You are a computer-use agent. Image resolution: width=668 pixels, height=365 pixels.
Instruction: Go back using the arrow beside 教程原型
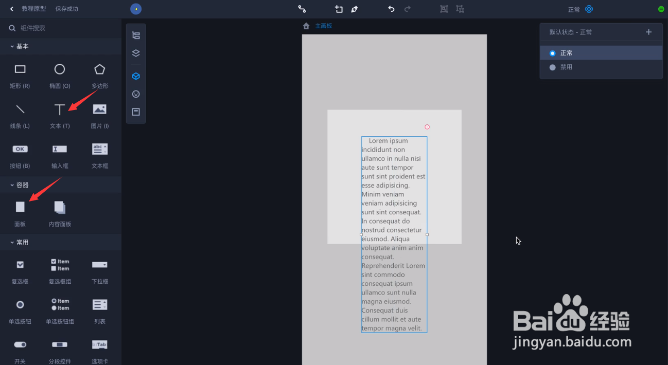[x=12, y=9]
